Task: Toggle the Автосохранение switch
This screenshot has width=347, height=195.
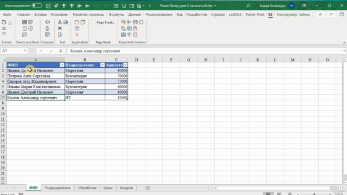Action: pyautogui.click(x=37, y=5)
